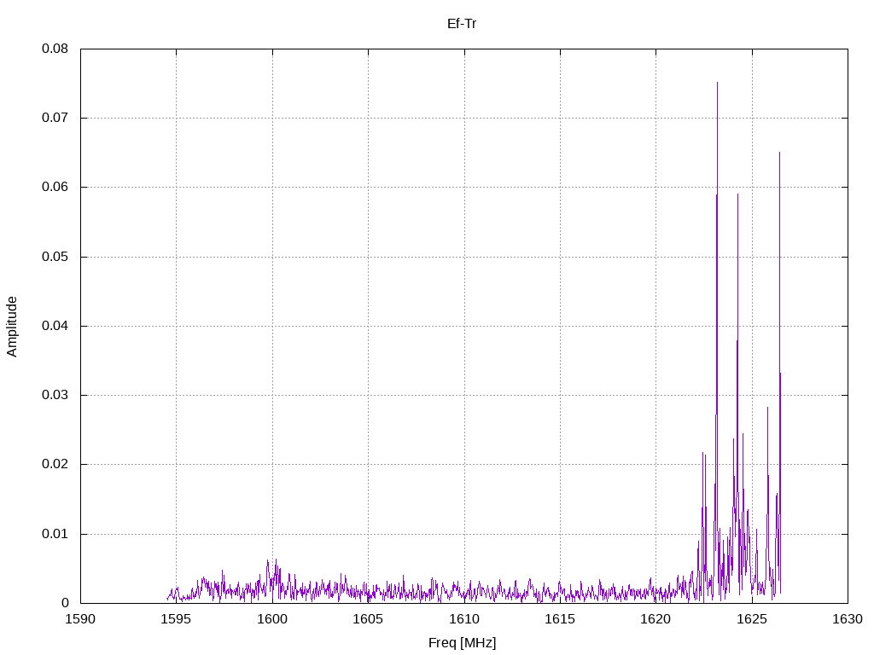Click the y-axis tick label 0.08
Screen dimensions: 874x655
[55, 49]
